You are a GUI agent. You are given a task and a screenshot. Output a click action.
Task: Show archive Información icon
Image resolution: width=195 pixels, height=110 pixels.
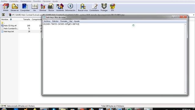pyautogui.click(x=70, y=6)
